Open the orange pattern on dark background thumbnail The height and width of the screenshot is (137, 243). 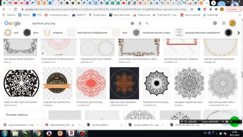pos(124,83)
